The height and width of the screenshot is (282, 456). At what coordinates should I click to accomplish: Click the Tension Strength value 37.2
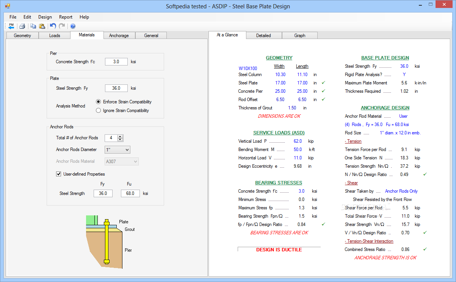pyautogui.click(x=405, y=166)
